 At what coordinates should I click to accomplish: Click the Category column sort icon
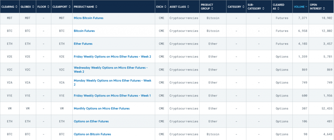click(243, 7)
